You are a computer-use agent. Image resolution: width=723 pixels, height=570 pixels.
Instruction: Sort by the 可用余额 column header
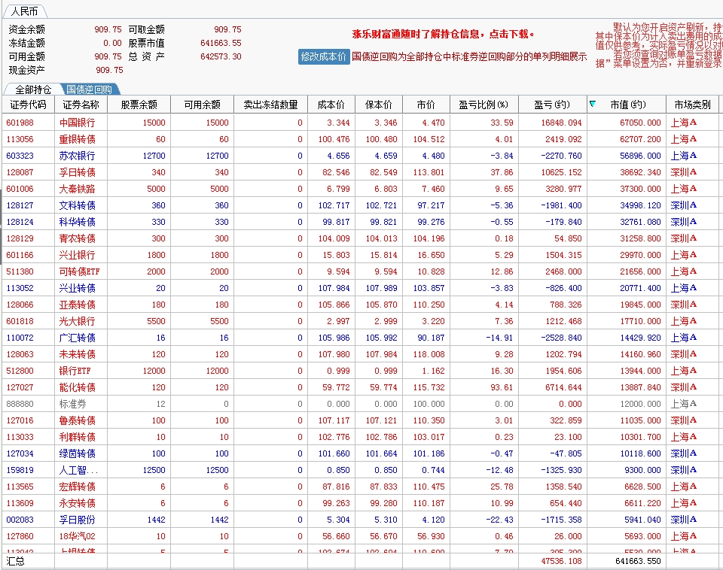(x=203, y=105)
